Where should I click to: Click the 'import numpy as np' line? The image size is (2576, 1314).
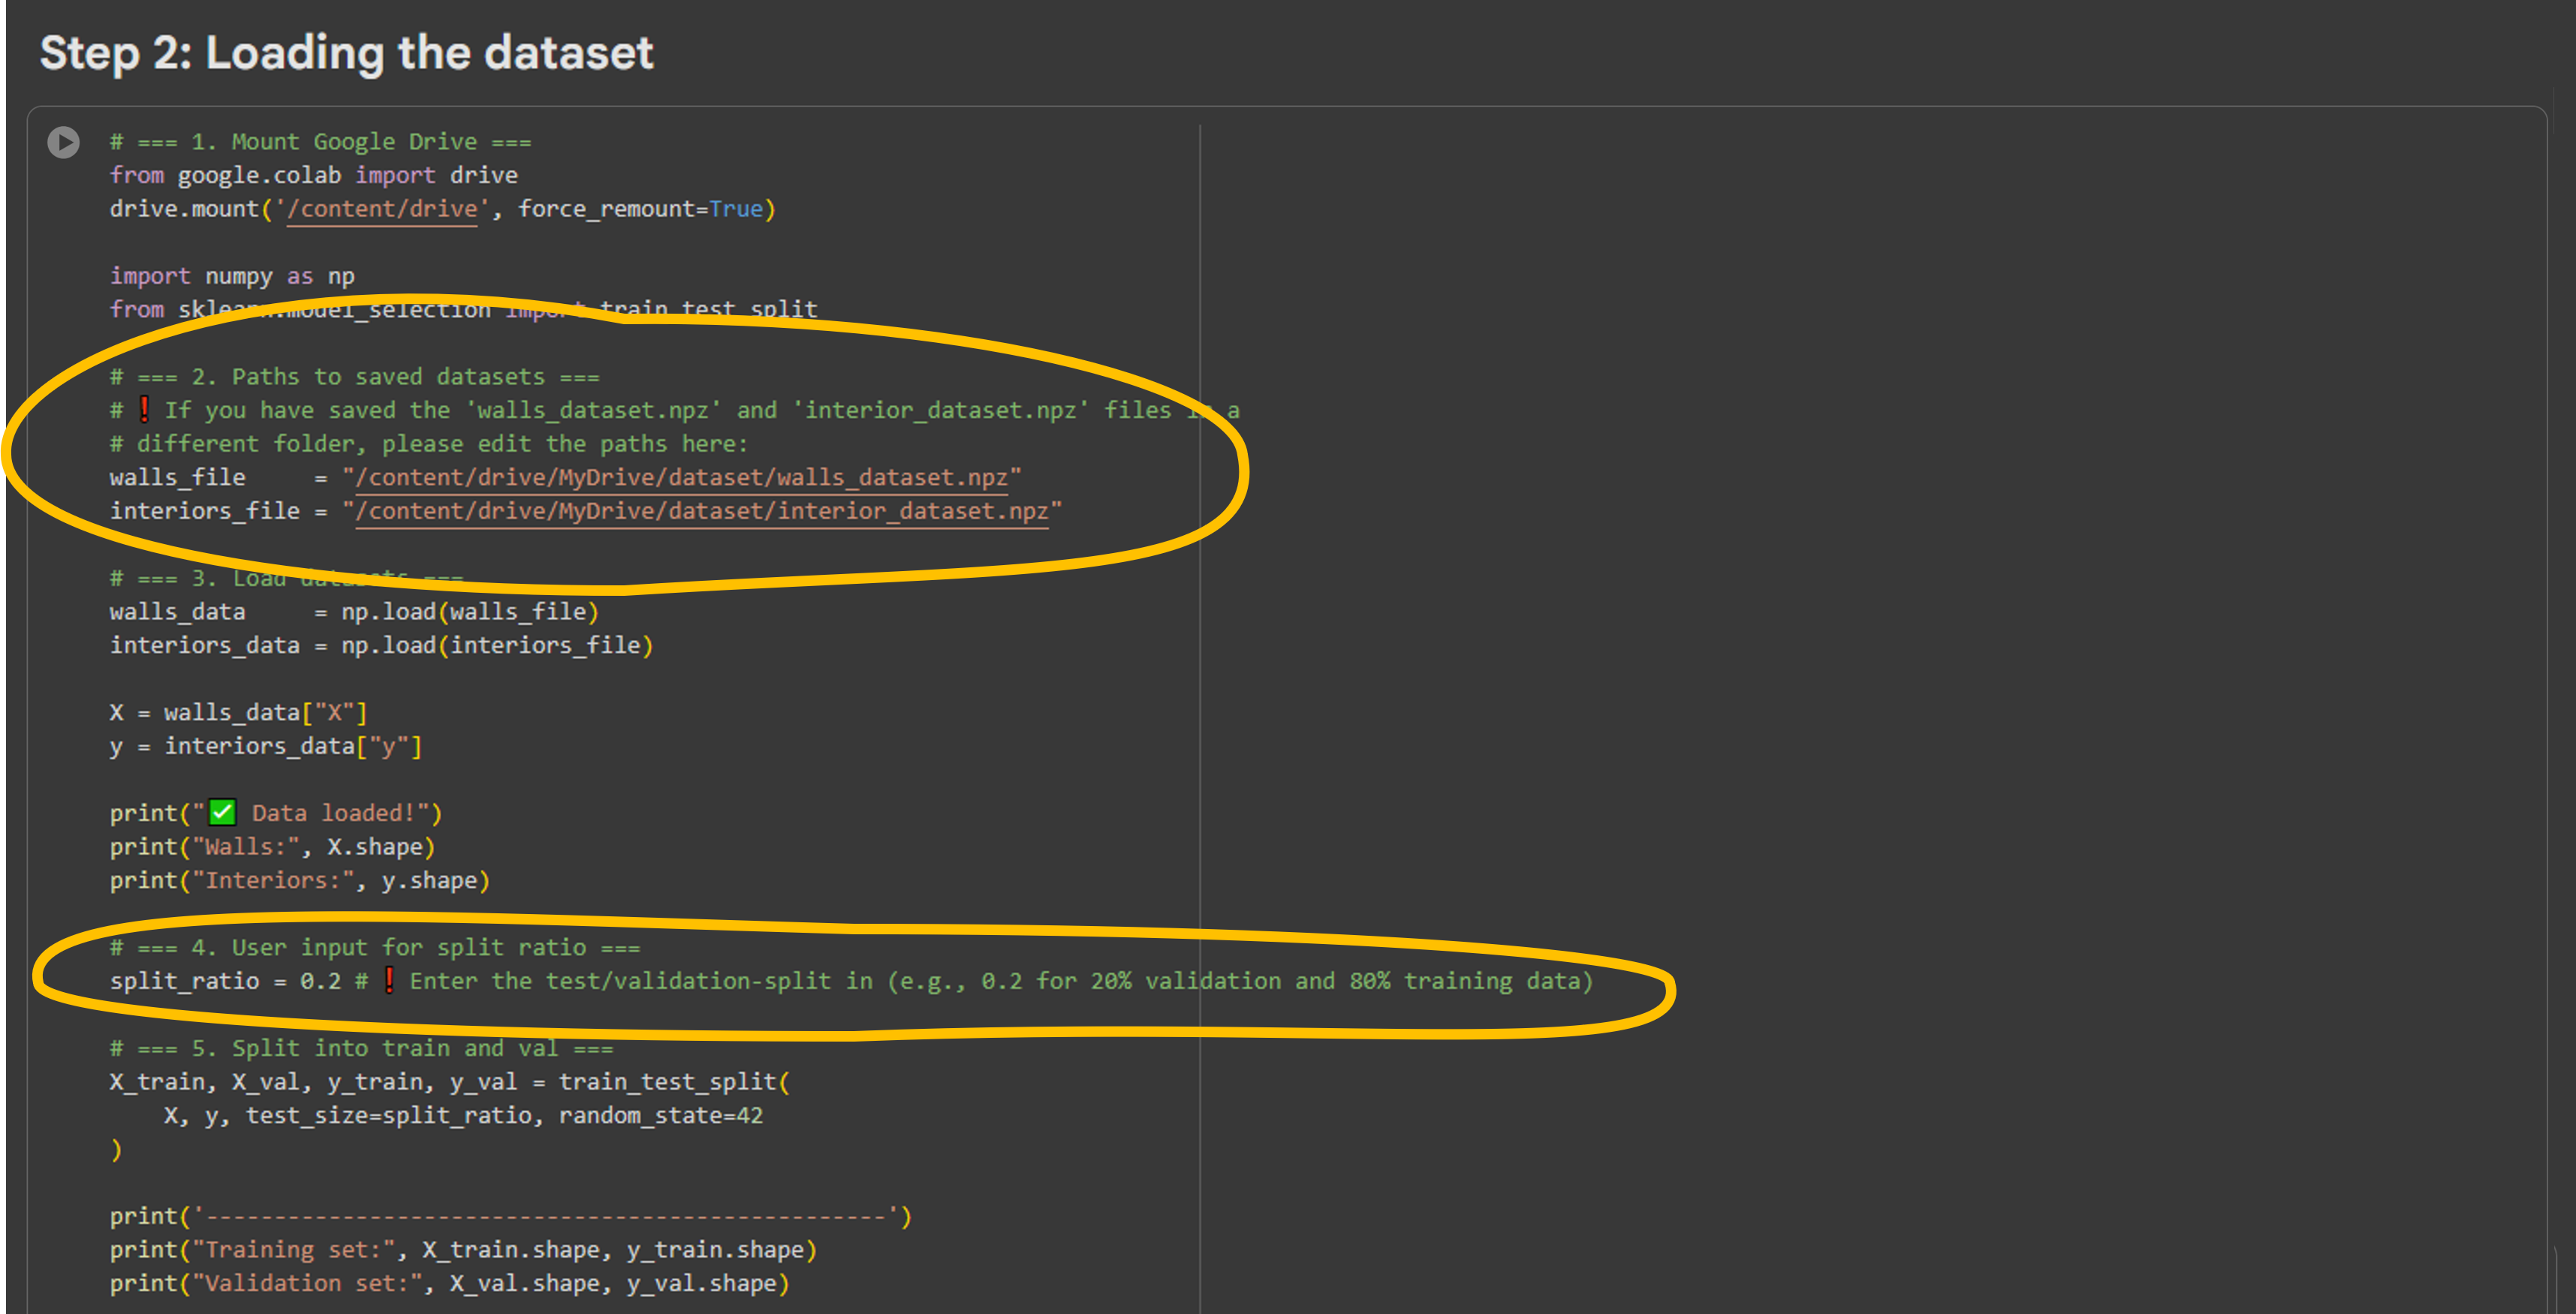pyautogui.click(x=232, y=276)
